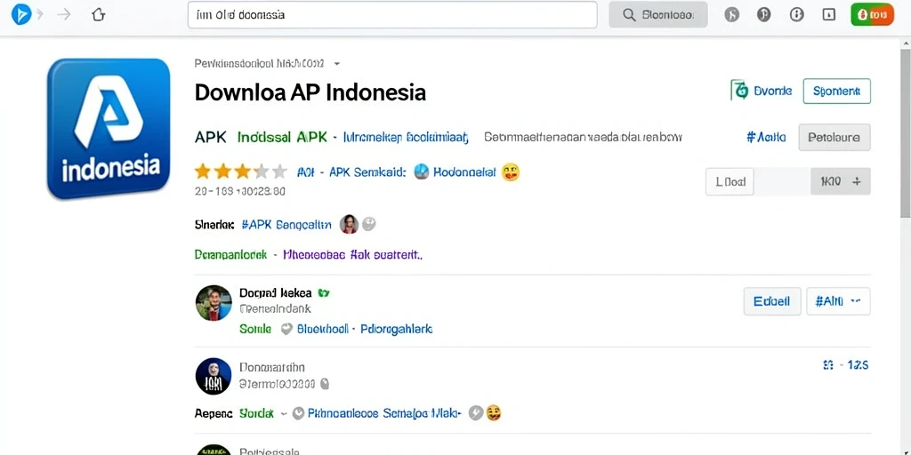Open the partially visible bottom user avatar

click(214, 450)
